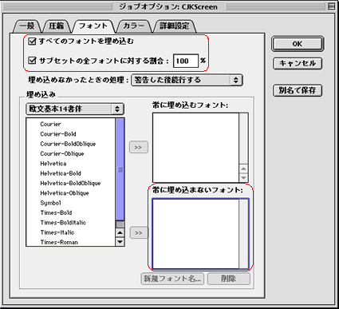Click the subset percentage field showing 100

[186, 61]
